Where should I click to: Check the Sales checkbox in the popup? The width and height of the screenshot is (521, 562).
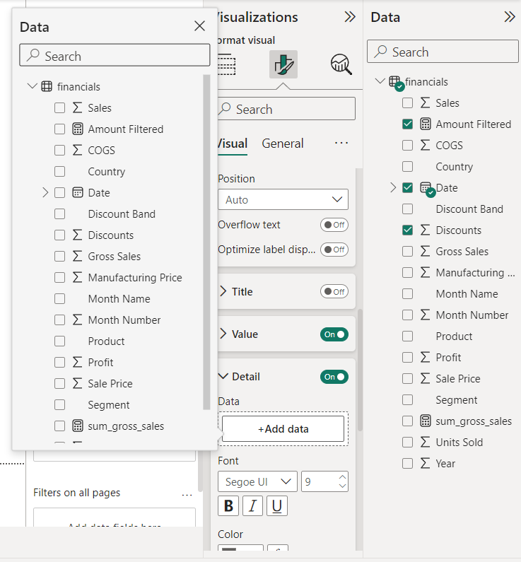tap(60, 108)
